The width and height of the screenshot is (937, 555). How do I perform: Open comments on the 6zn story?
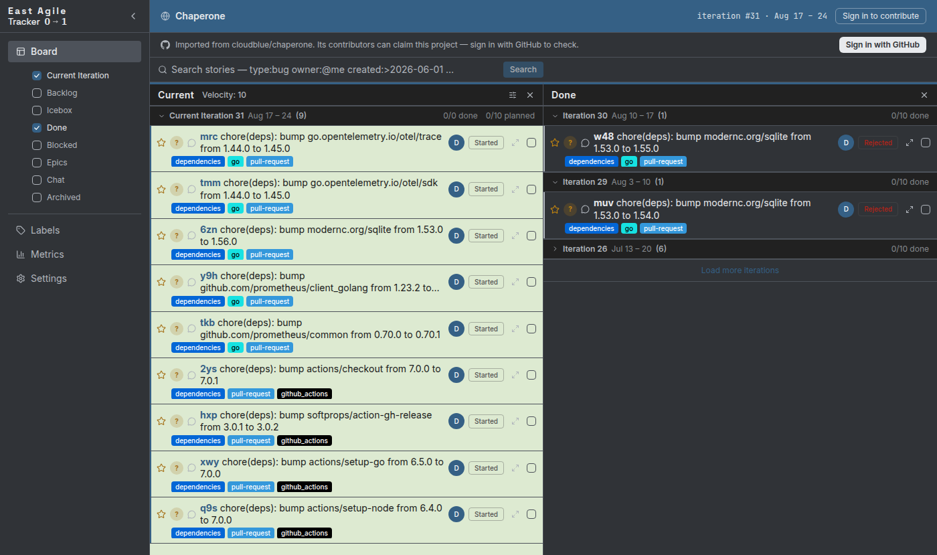[191, 236]
